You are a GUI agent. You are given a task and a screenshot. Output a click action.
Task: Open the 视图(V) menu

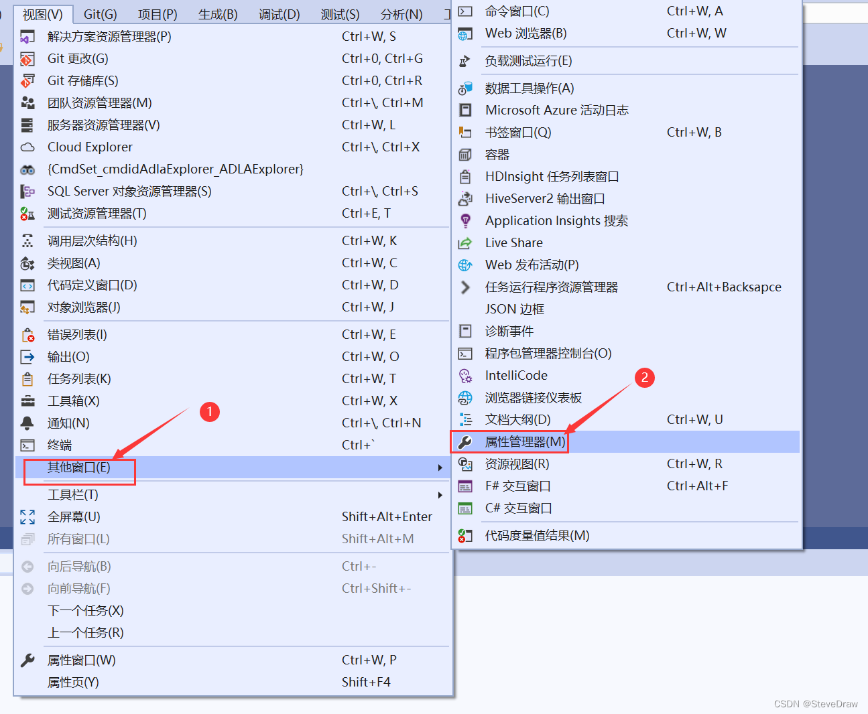(43, 14)
